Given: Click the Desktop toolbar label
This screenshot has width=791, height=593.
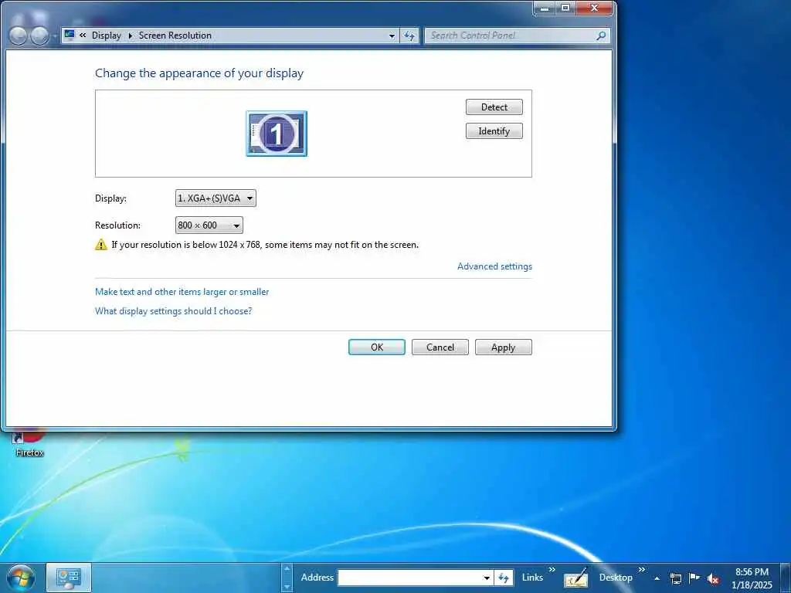Looking at the screenshot, I should click(616, 578).
